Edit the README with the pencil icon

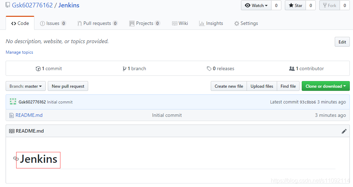coord(344,131)
